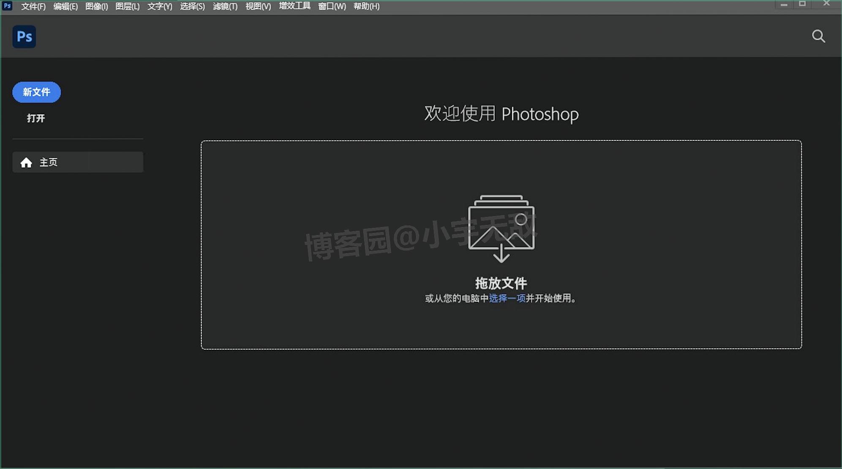This screenshot has height=469, width=842.
Task: Open the 编辑(E) menu
Action: 65,6
